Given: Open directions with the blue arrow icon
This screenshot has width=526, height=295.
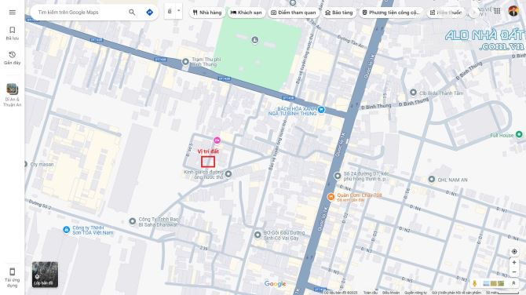Looking at the screenshot, I should [x=150, y=13].
